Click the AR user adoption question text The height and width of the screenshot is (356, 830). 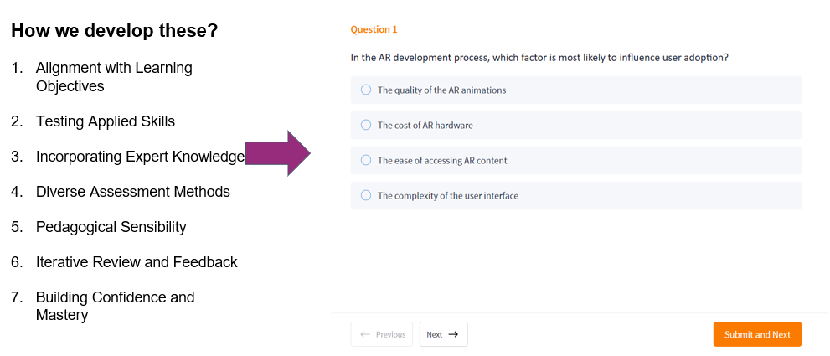(x=539, y=57)
